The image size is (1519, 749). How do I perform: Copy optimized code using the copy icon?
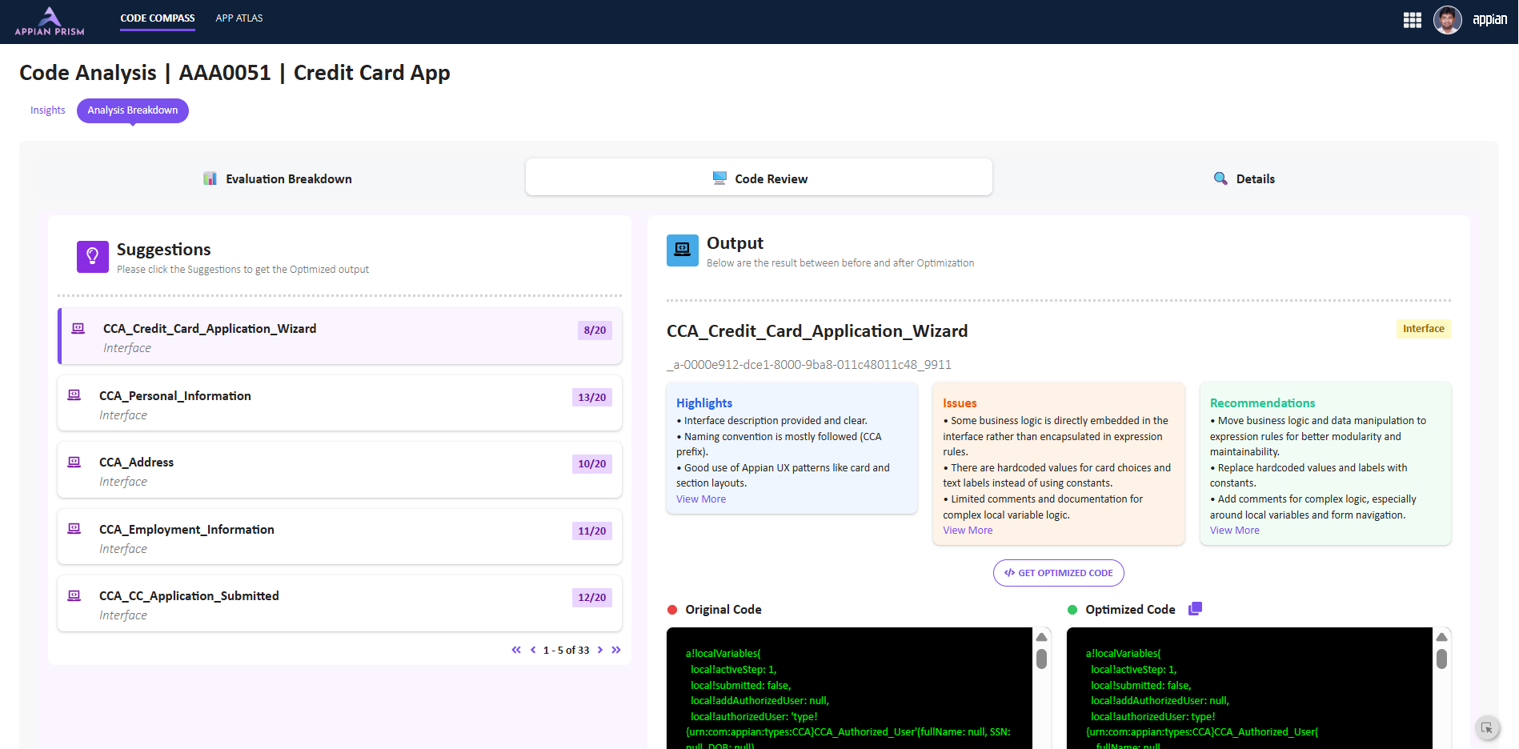pyautogui.click(x=1195, y=609)
